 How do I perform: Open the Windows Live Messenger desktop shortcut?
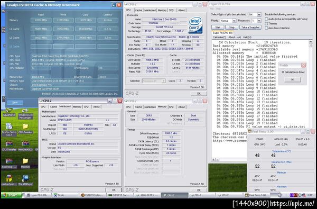click(x=25, y=113)
